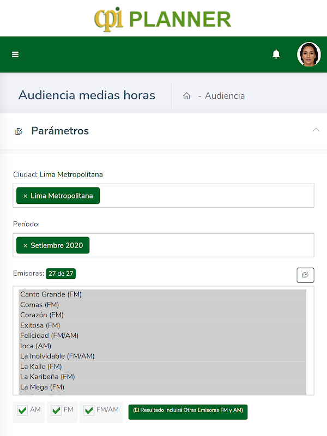Toggle the FM checkbox
Screen dimensions: 327x436
(x=56, y=411)
